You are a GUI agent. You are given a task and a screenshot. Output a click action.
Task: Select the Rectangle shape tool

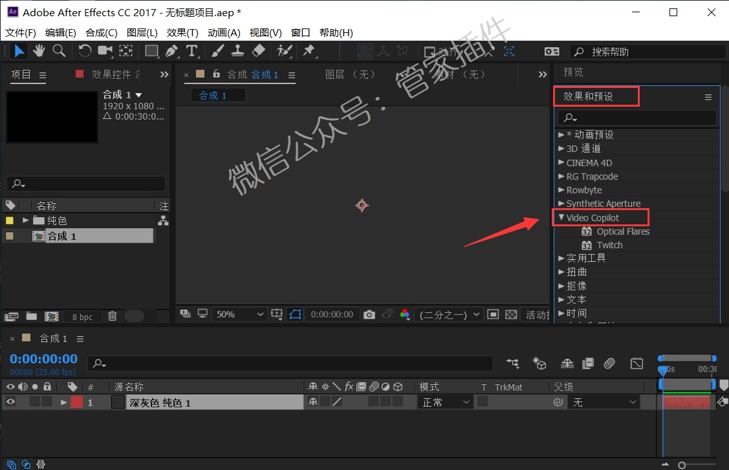click(151, 50)
